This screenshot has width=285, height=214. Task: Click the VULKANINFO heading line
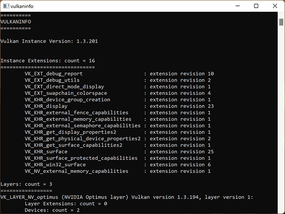[x=15, y=22]
